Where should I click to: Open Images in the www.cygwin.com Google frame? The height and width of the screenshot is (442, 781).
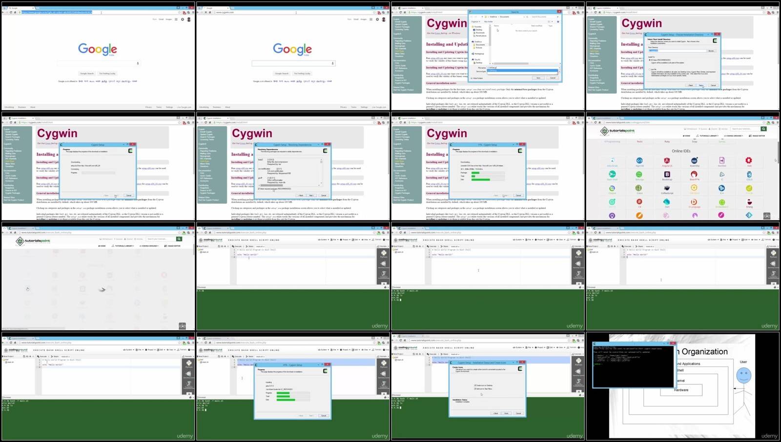[x=364, y=20]
